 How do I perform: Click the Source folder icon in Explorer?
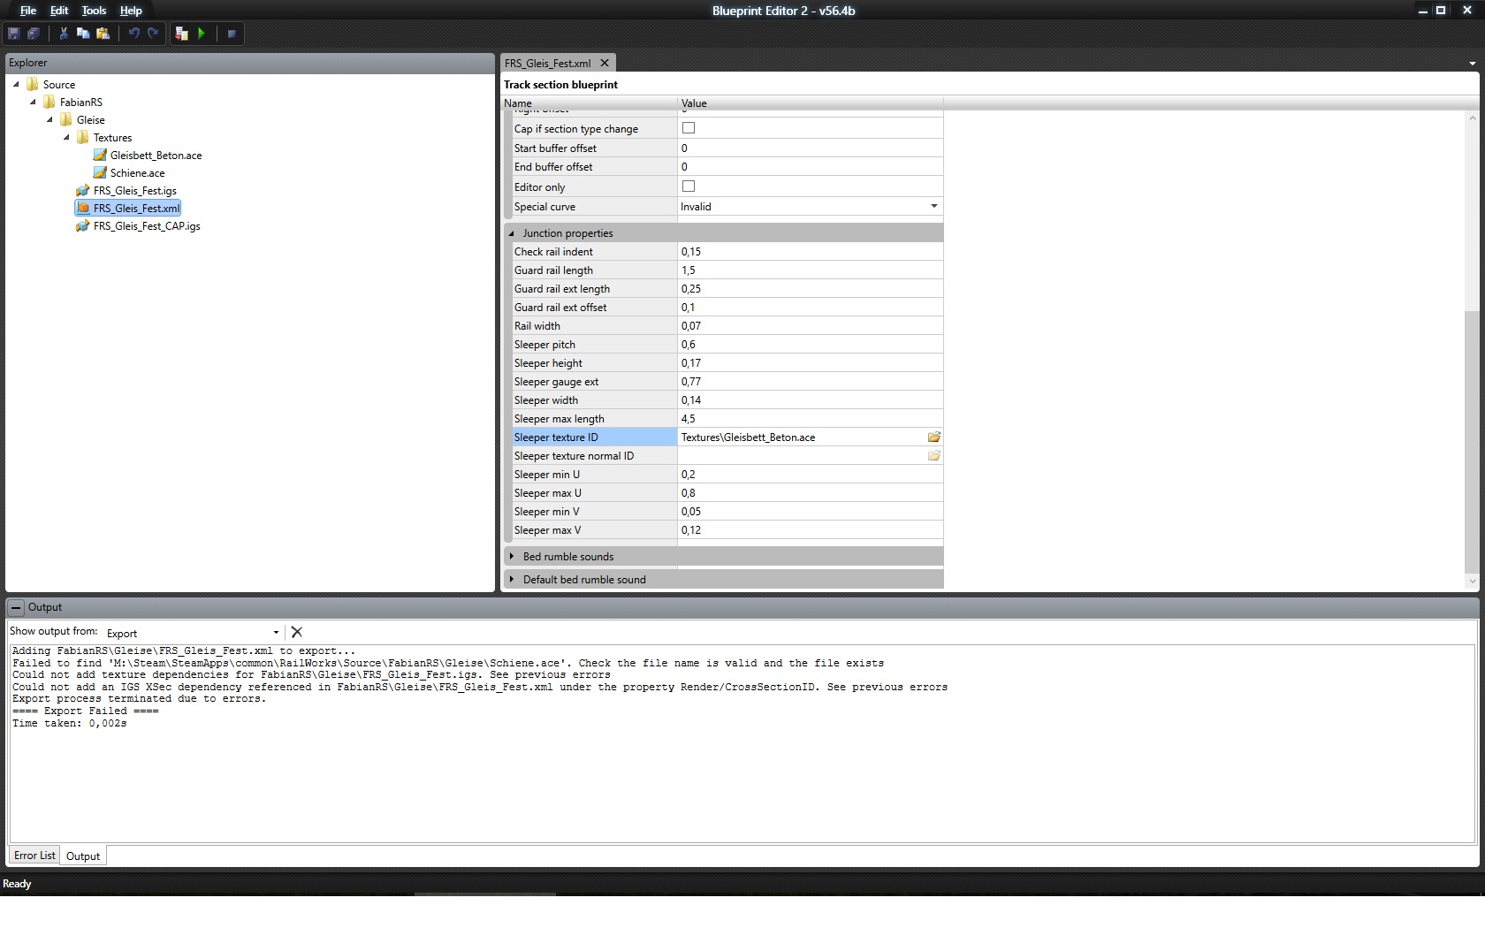[x=33, y=85]
